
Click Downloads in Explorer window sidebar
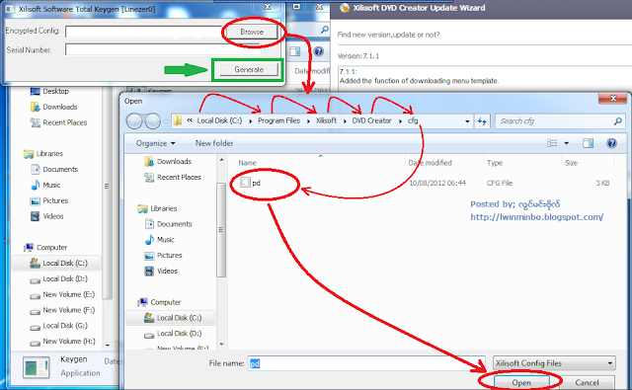[x=53, y=107]
